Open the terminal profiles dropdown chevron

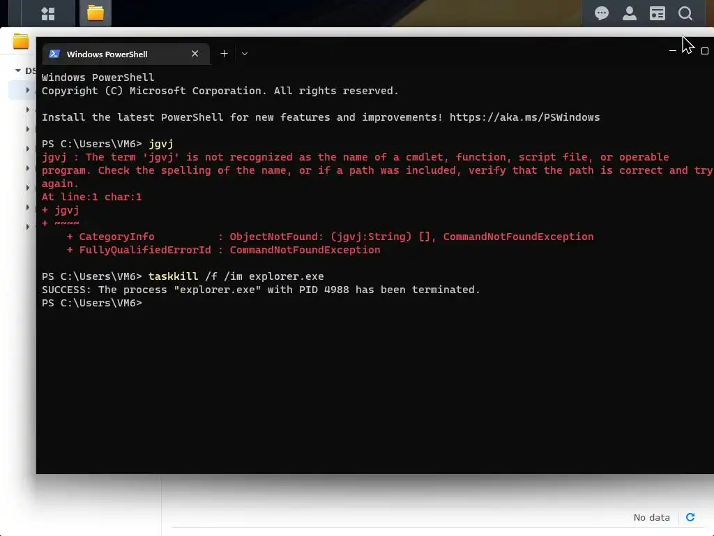click(245, 54)
